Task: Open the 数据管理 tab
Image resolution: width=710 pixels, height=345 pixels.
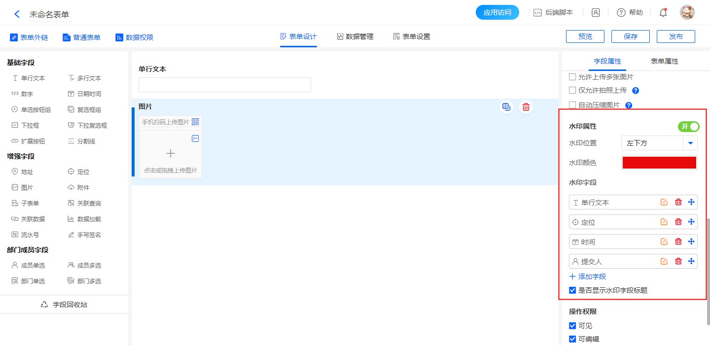Action: pyautogui.click(x=355, y=36)
